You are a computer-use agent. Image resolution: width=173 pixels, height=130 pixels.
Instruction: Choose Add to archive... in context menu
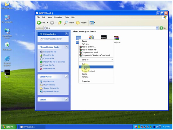(96, 47)
